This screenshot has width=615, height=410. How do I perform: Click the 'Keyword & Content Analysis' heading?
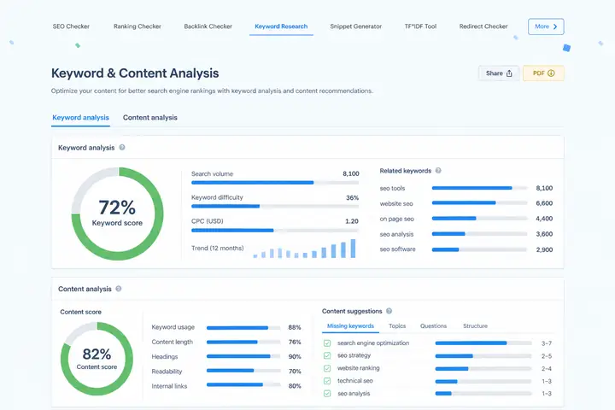click(135, 73)
